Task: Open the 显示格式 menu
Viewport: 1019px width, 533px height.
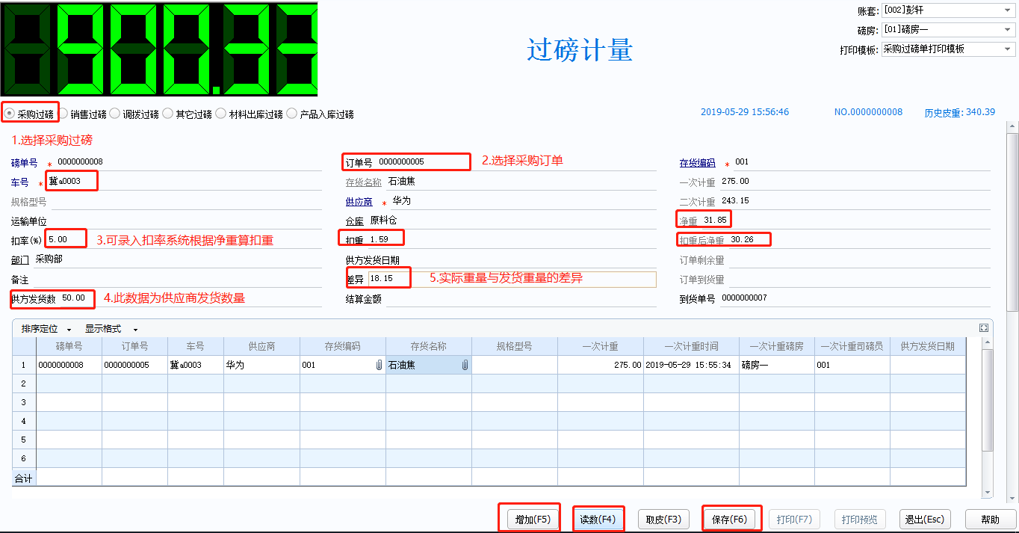Action: coord(111,329)
